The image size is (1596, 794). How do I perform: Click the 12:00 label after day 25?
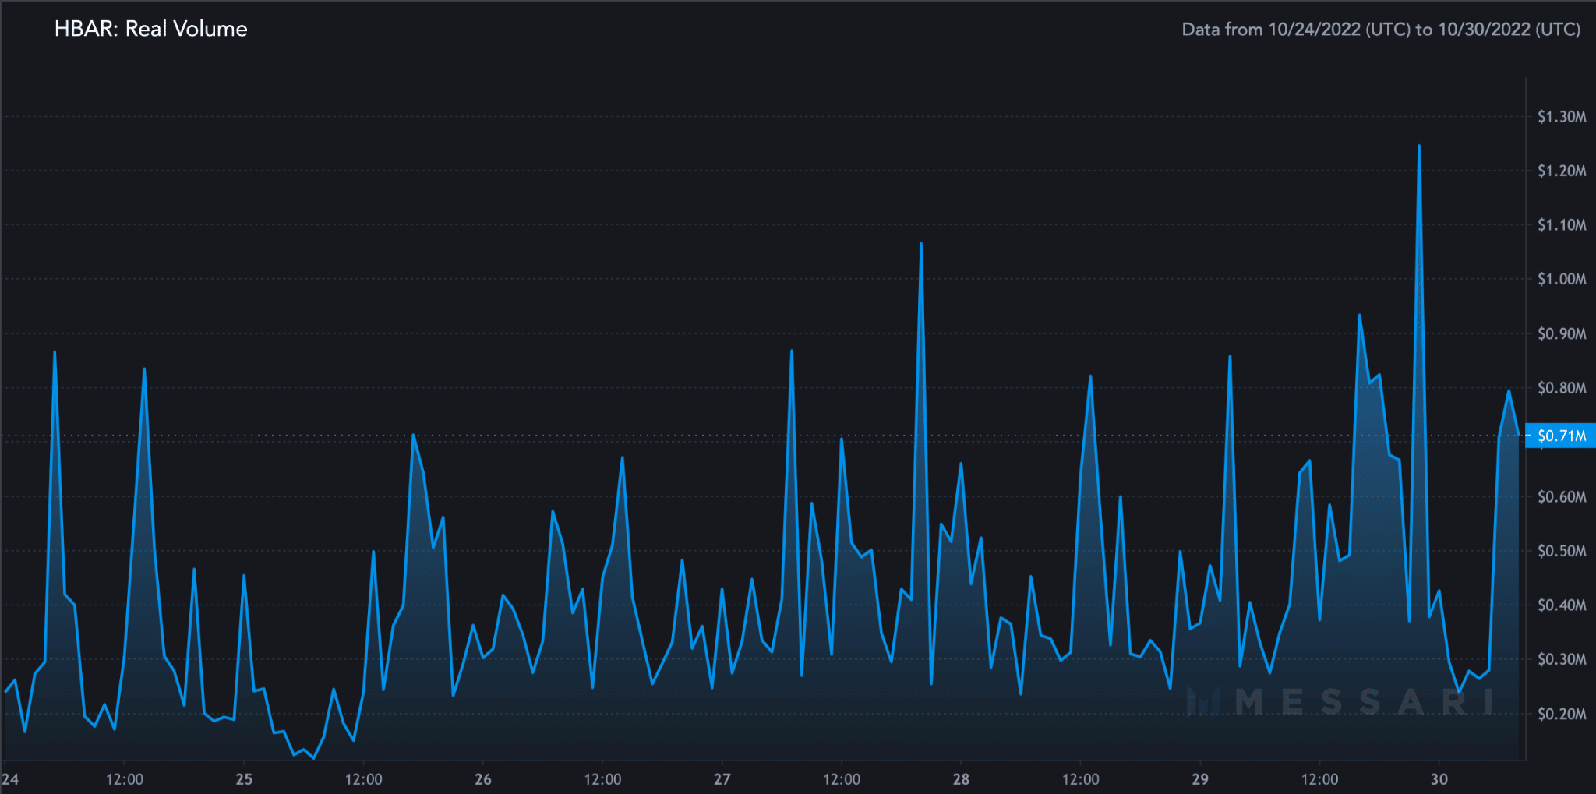[364, 779]
